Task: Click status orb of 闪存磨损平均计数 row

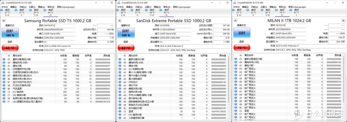Action: tap(4, 69)
